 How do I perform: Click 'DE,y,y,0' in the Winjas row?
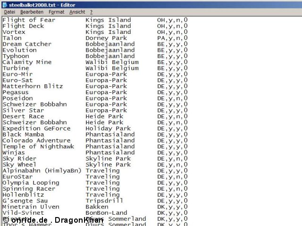pos(172,153)
